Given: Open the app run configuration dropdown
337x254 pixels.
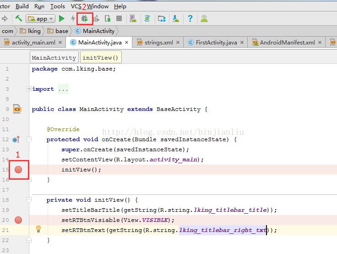Looking at the screenshot, I should pos(40,19).
